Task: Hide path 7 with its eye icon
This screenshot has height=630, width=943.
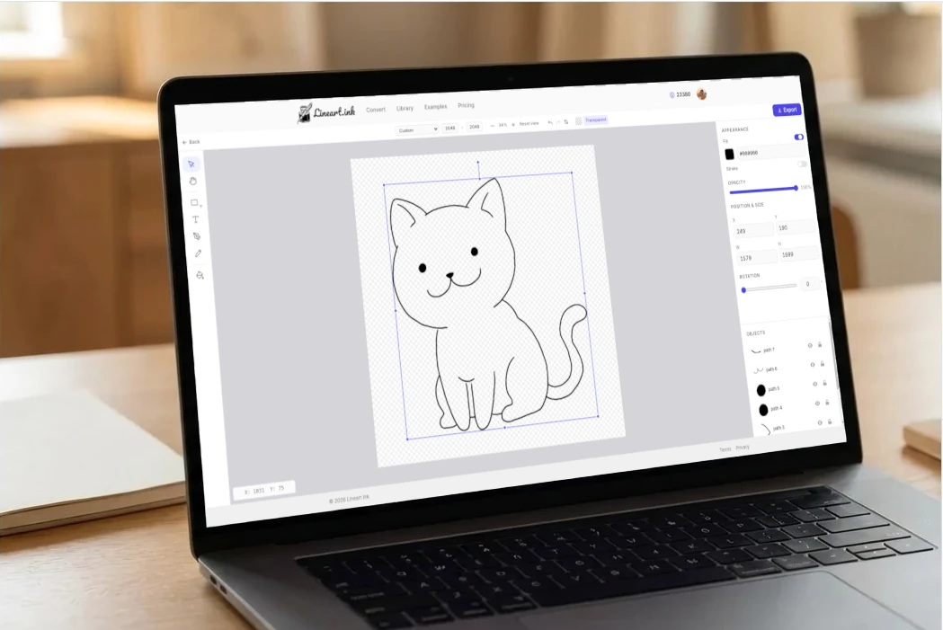Action: [810, 346]
